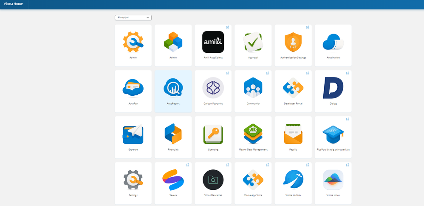Click the "AutoInvoice" label text
The width and height of the screenshot is (424, 206).
click(333, 58)
